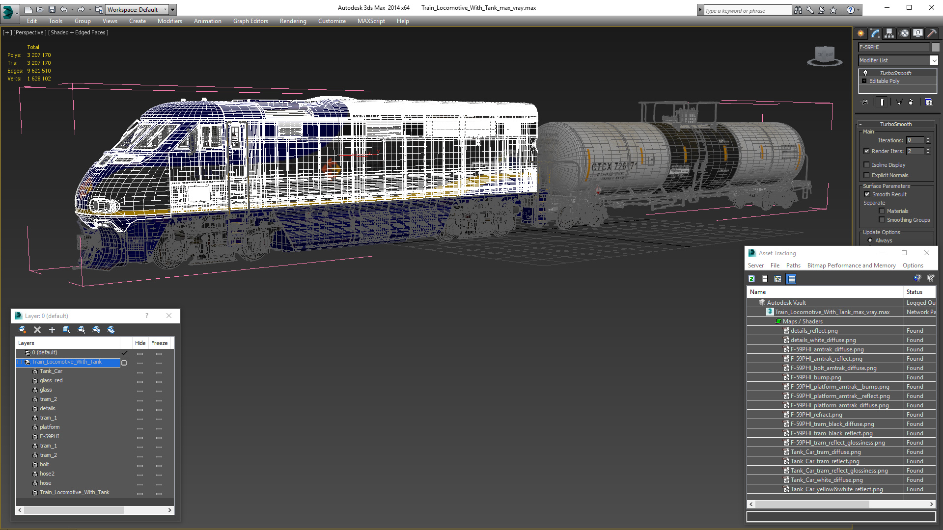The width and height of the screenshot is (943, 530).
Task: Open the Modify command panel tab
Action: pos(875,33)
